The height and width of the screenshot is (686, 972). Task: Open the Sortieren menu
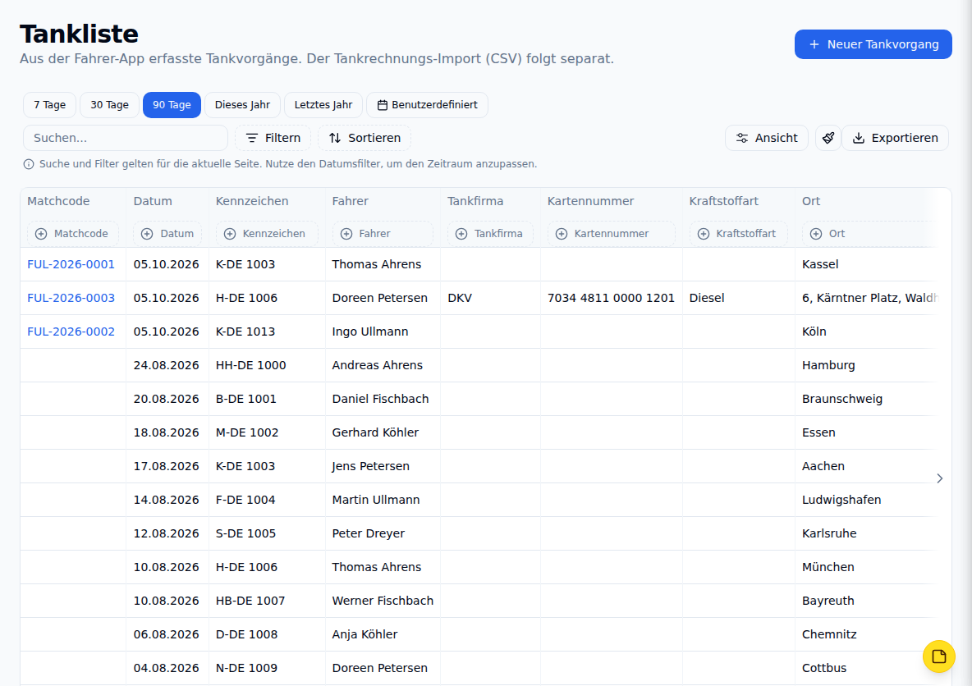(364, 138)
